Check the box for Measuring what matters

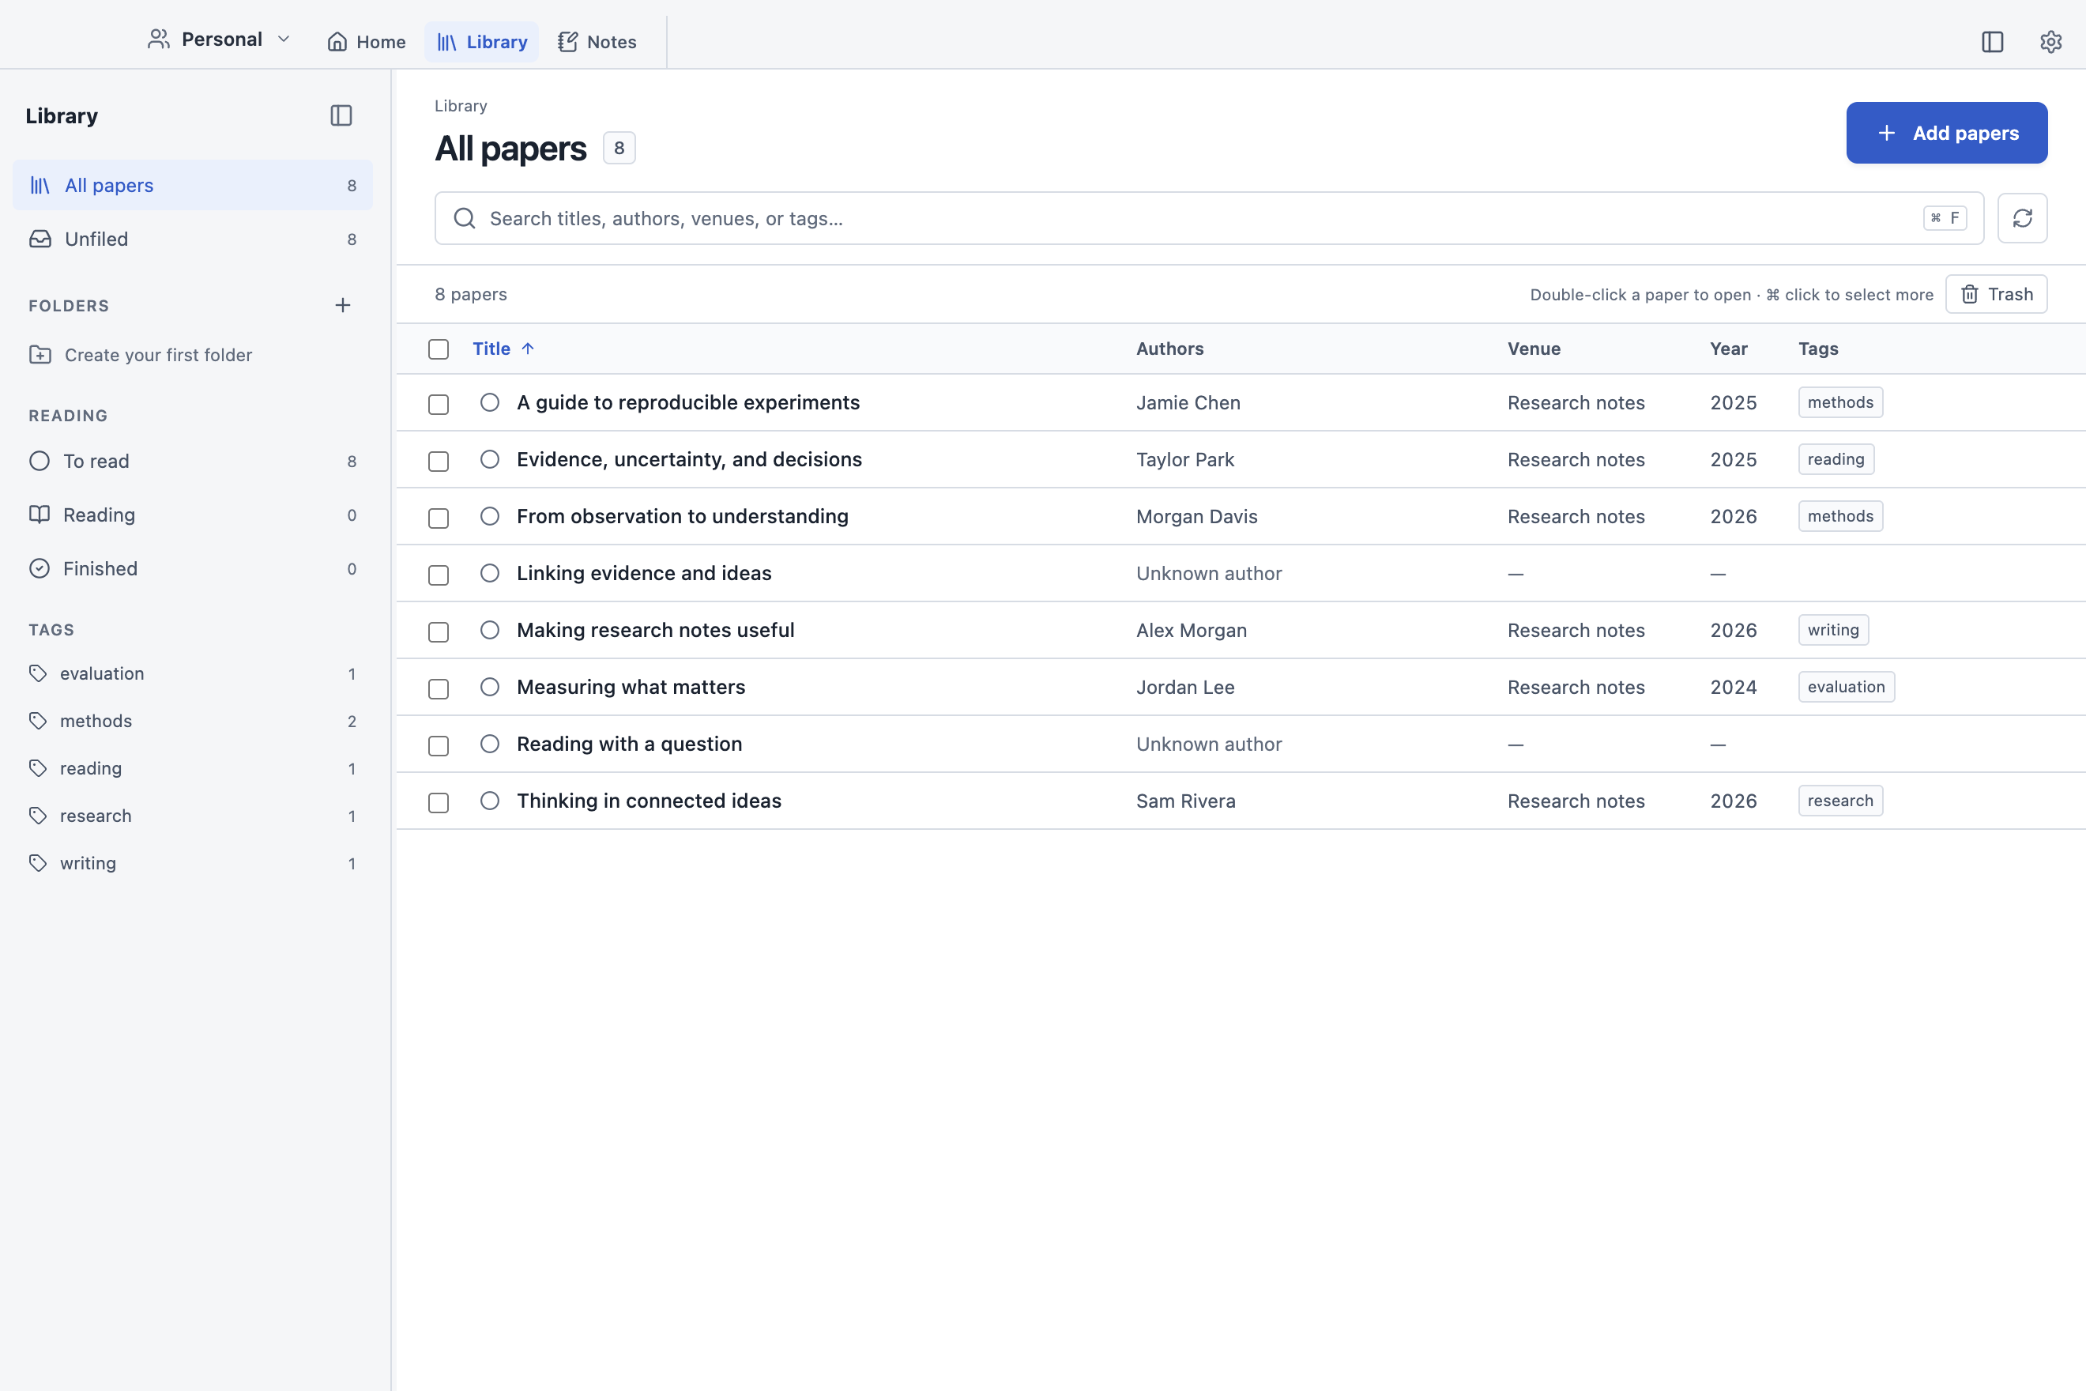coord(438,688)
